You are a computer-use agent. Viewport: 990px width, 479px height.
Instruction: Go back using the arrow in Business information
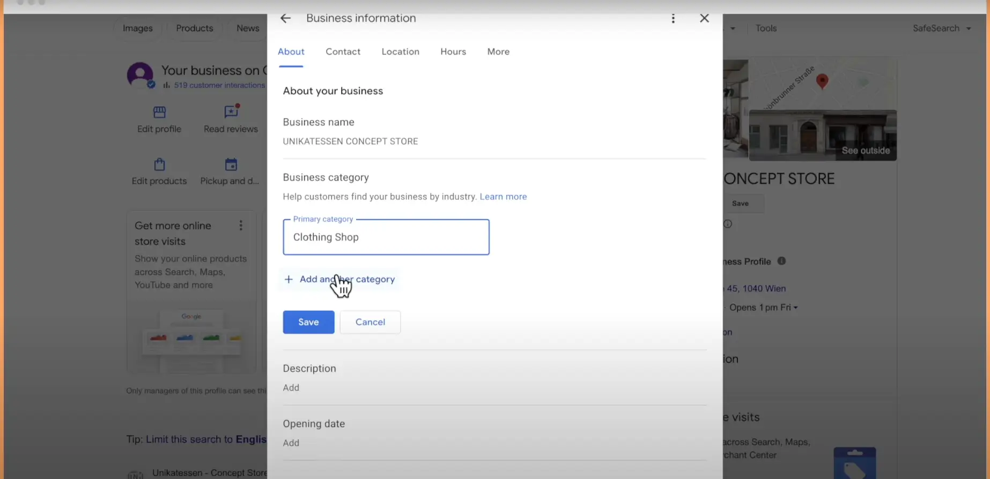tap(285, 18)
